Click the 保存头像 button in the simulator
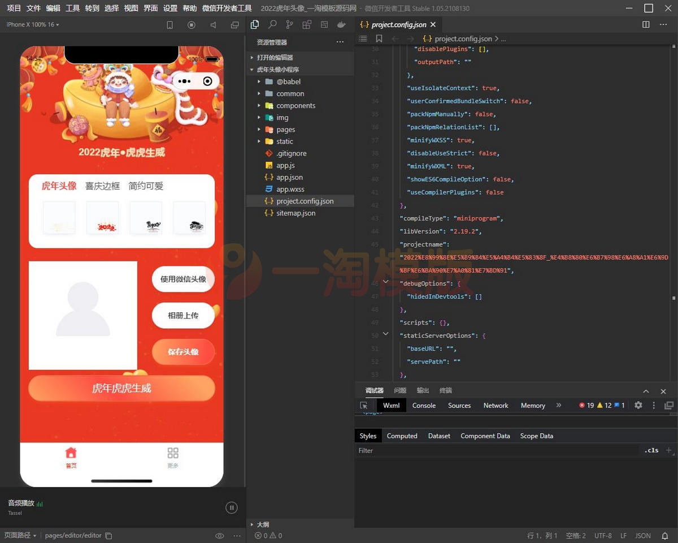This screenshot has width=678, height=543. click(x=183, y=352)
